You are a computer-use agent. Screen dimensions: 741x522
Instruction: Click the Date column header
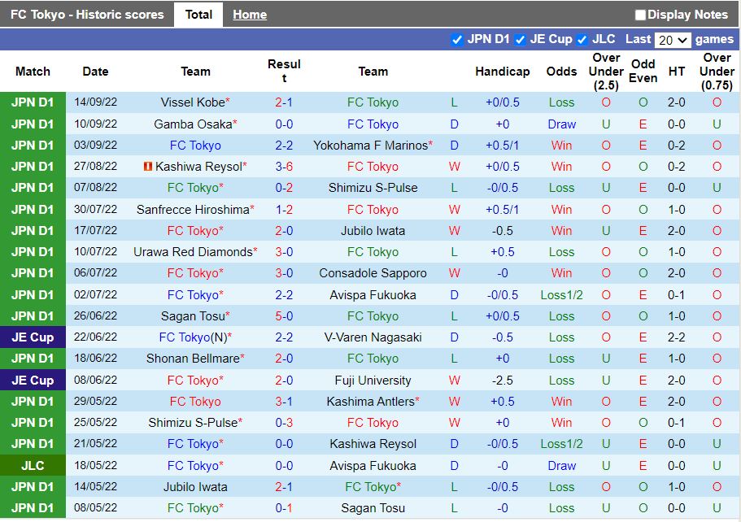tap(95, 72)
